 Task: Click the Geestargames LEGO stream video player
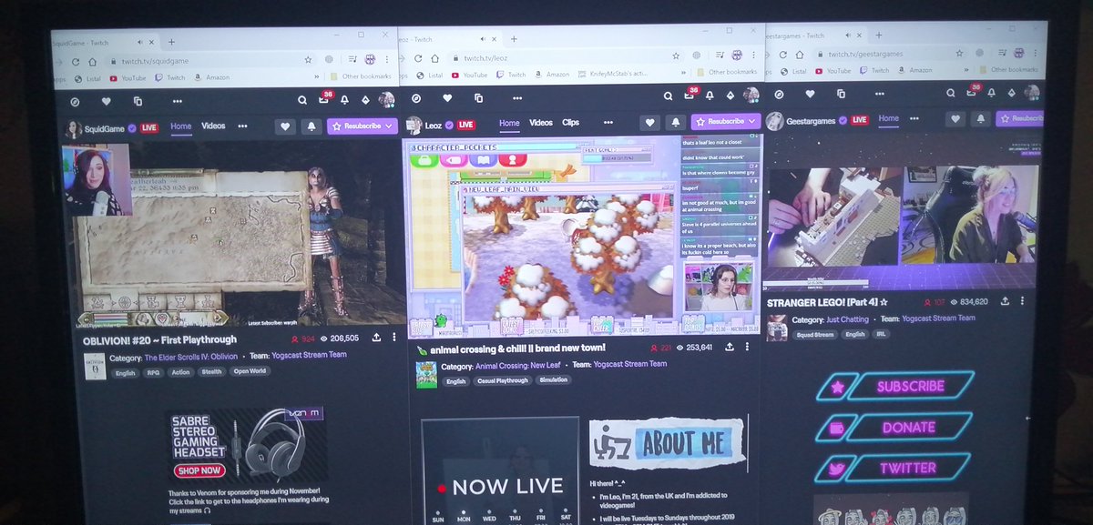click(902, 214)
